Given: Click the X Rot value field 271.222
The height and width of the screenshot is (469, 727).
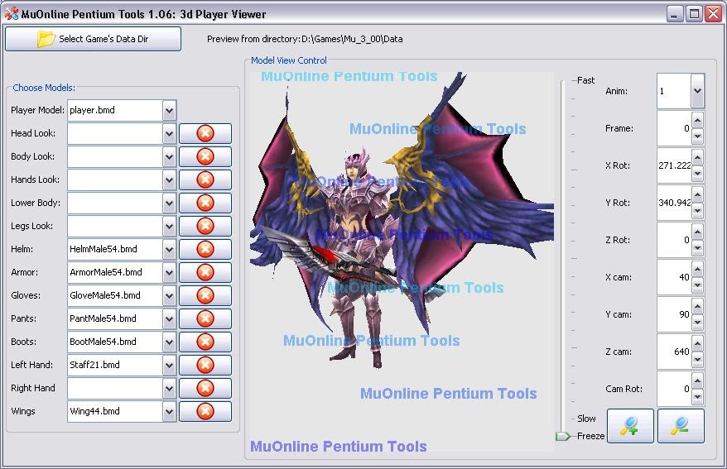Looking at the screenshot, I should [674, 165].
